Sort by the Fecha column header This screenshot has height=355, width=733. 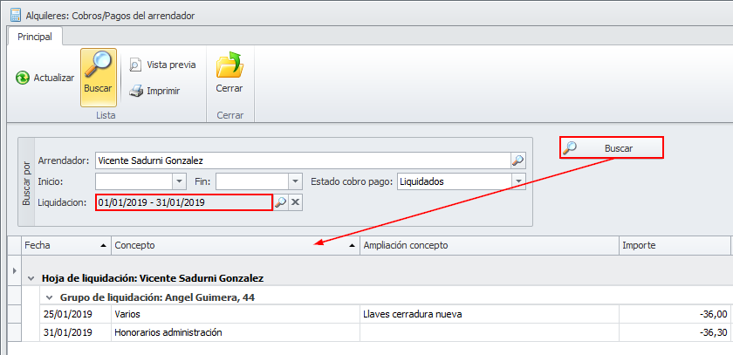click(66, 245)
